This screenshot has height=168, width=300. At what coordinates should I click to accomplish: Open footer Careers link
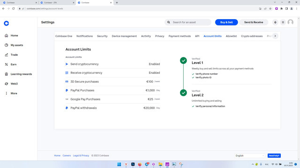67,155
